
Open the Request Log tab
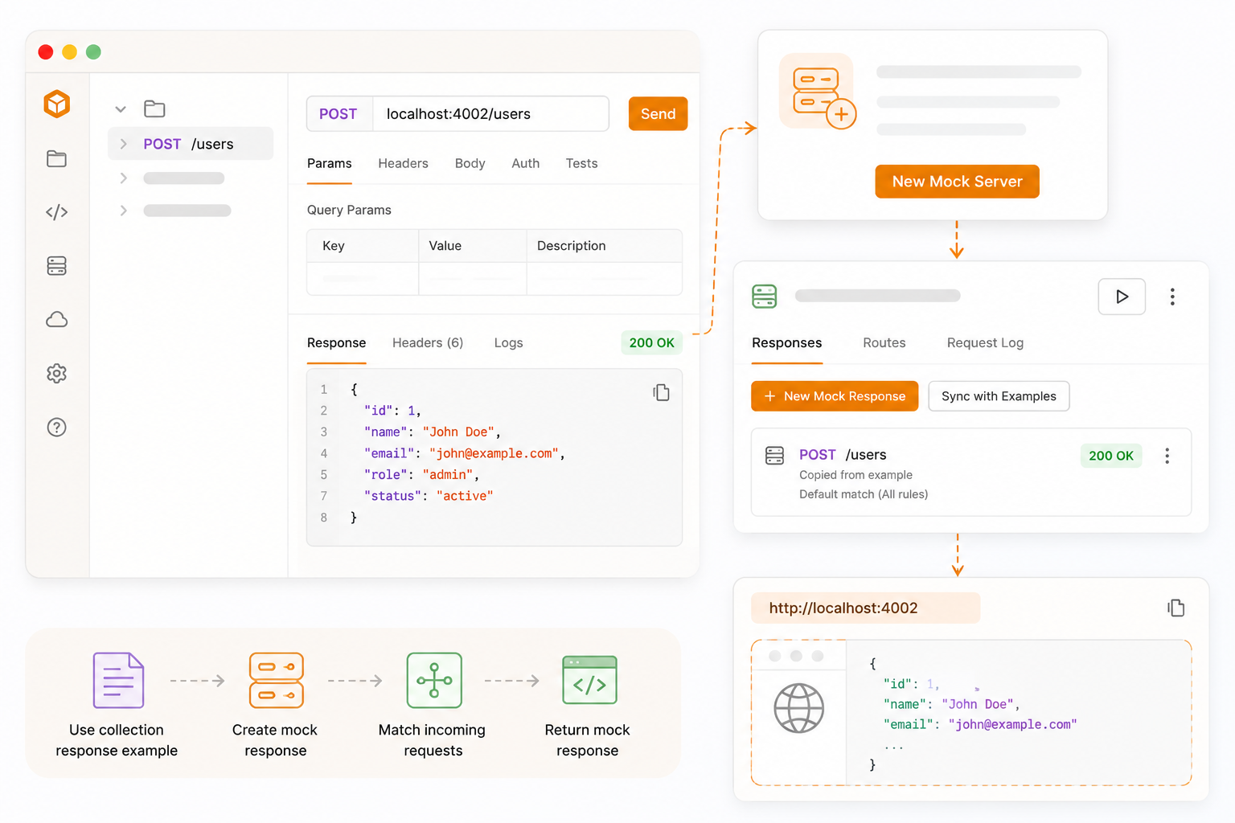pyautogui.click(x=985, y=342)
